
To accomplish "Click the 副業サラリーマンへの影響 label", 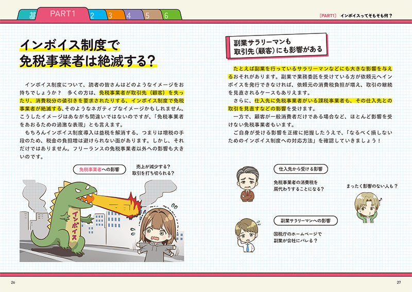I will click(305, 220).
